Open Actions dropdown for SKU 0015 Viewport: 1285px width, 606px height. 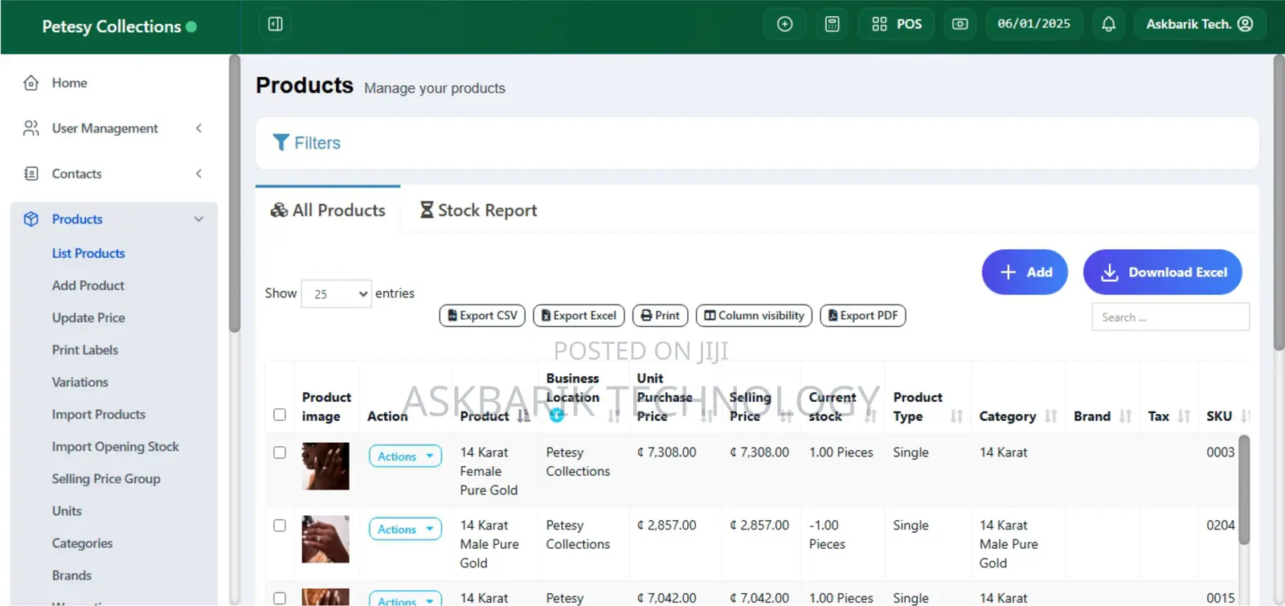coord(405,599)
